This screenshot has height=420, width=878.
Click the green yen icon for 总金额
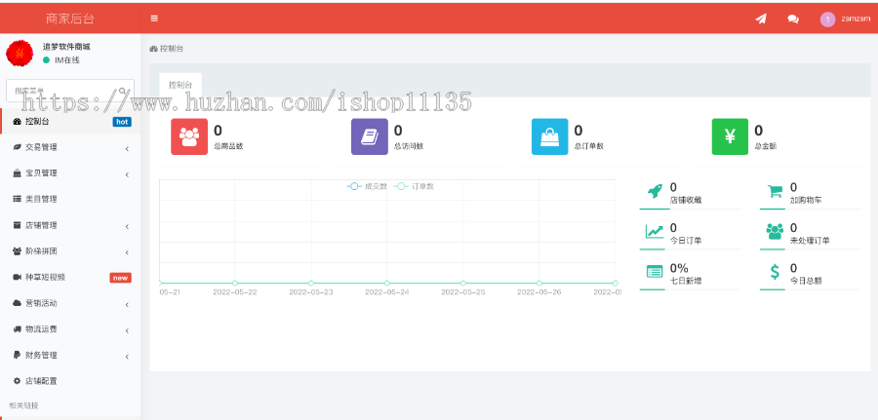730,136
